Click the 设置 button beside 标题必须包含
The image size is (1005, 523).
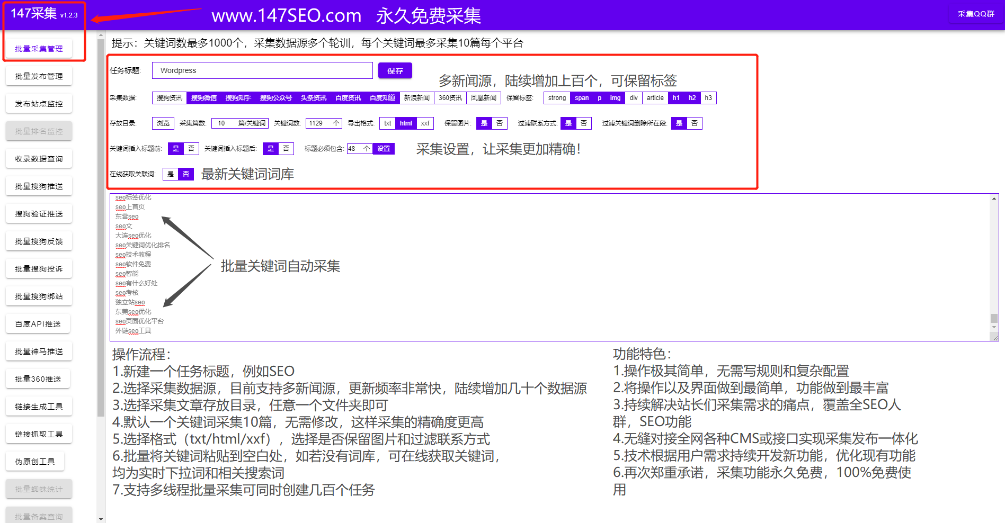coord(384,149)
